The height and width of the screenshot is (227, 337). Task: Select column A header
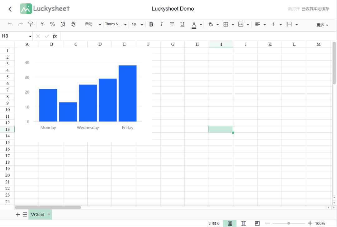(27, 44)
